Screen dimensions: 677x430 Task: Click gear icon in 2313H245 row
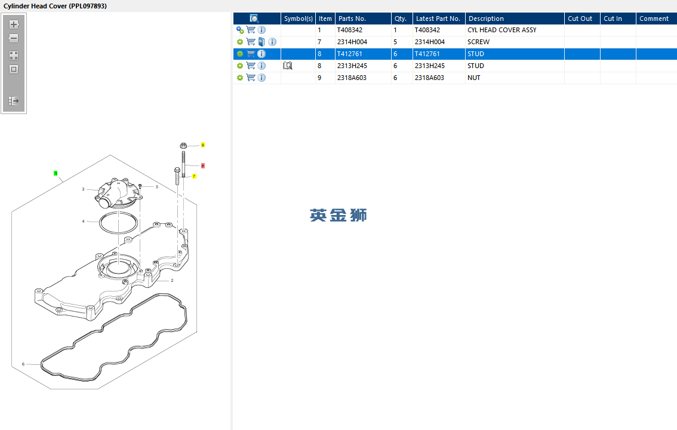point(240,66)
